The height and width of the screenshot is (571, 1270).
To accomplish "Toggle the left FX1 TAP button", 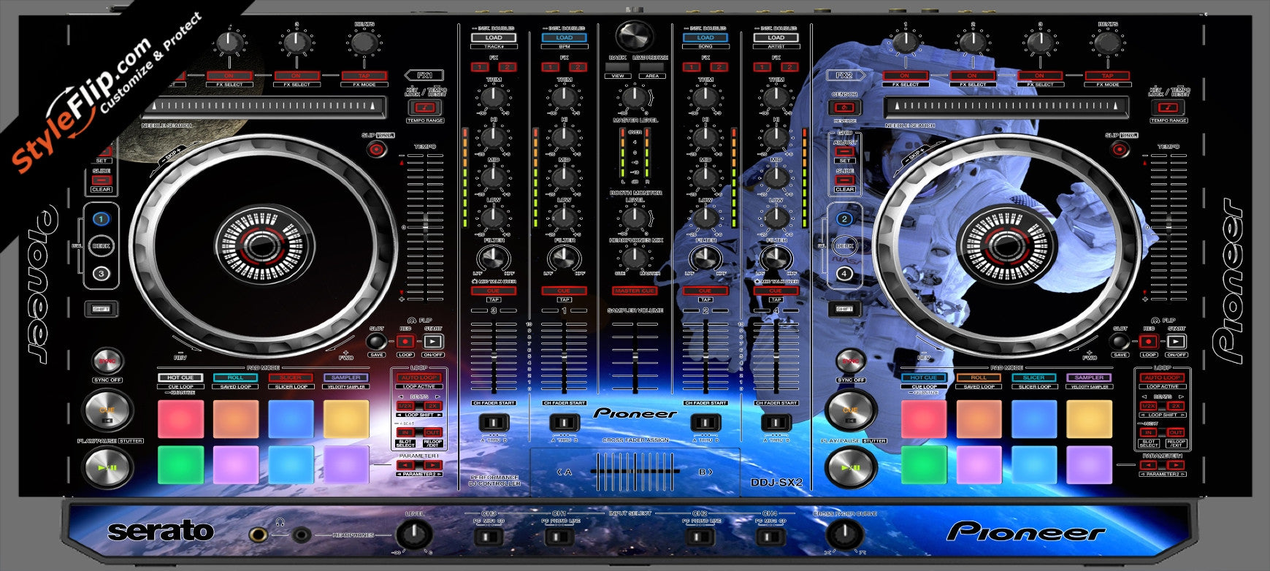I will 364,75.
